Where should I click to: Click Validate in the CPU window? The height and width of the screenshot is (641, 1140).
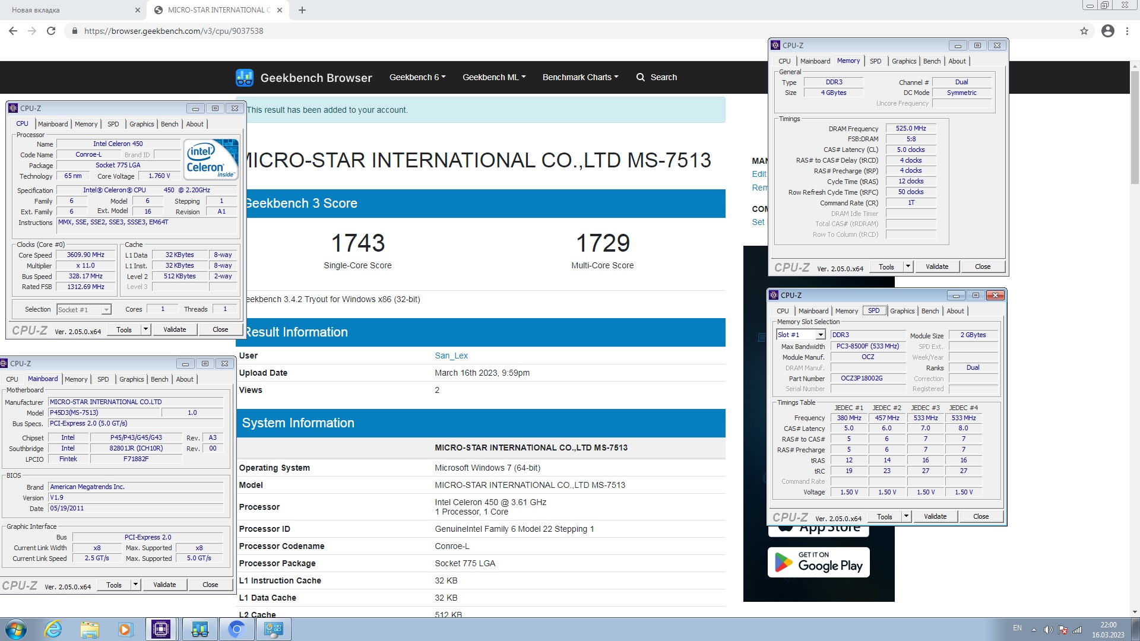(175, 329)
